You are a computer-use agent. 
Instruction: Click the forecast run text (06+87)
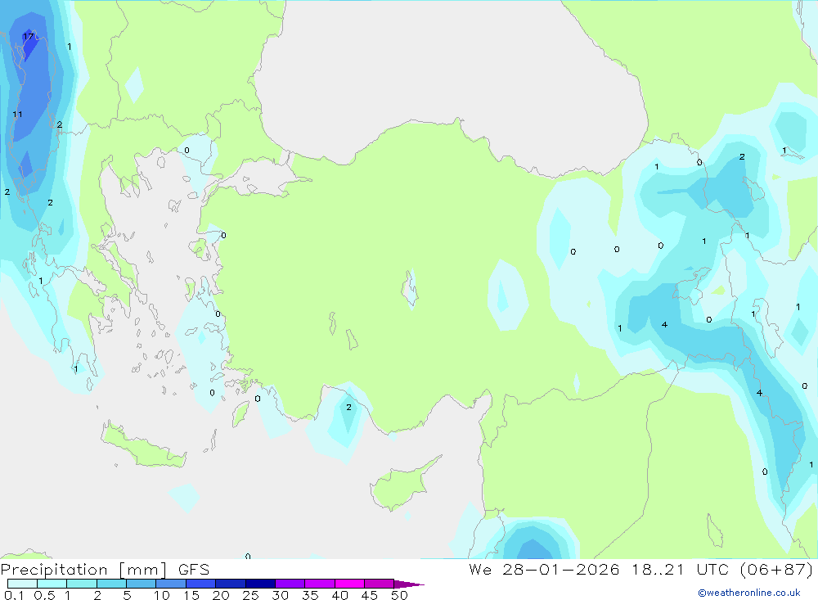(777, 569)
